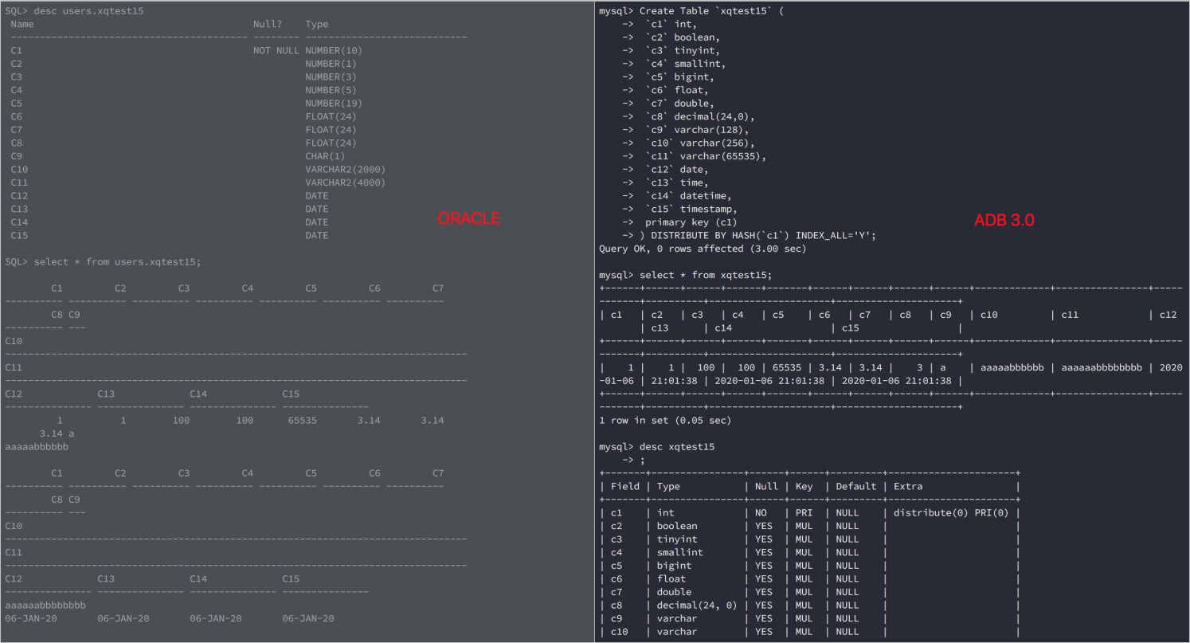Click the 'mysql> desc xqtest15' command line

tap(657, 447)
